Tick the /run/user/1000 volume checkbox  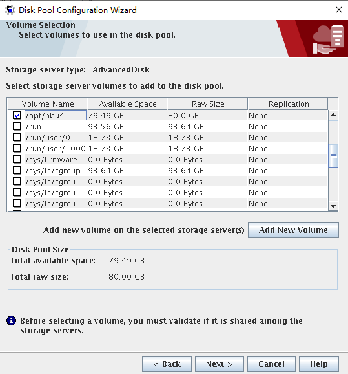(17, 148)
